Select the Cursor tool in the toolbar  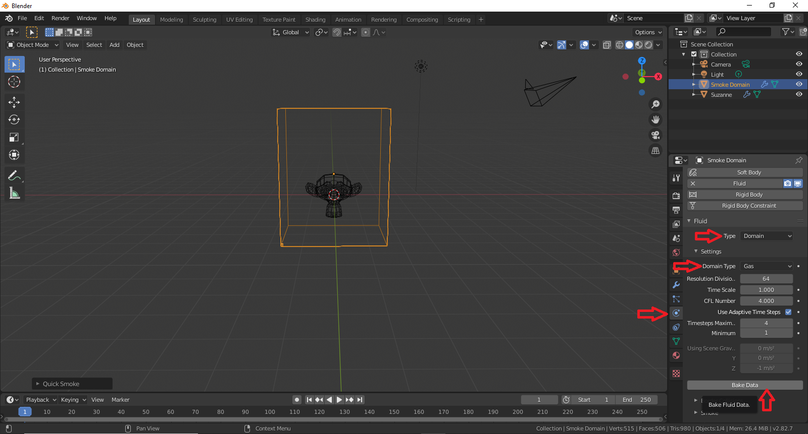point(14,82)
